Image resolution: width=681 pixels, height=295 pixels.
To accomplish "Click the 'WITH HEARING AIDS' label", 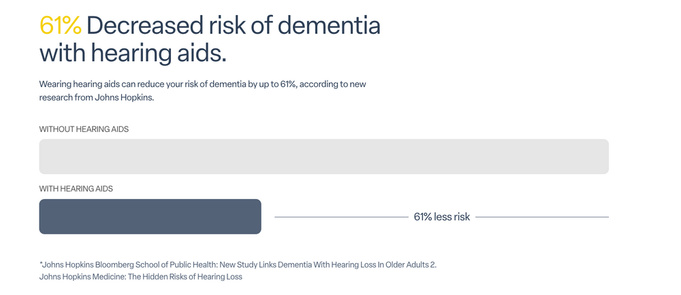I will coord(76,188).
